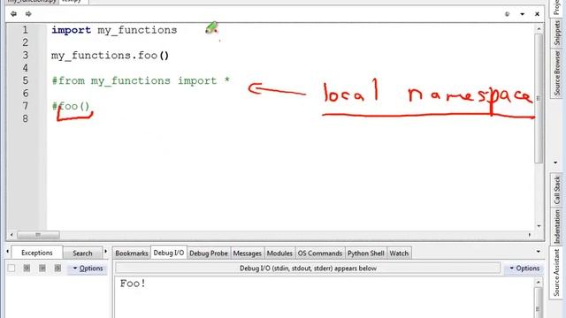Image resolution: width=566 pixels, height=318 pixels.
Task: Open the editor's file-list dropdown arrow
Action: (523, 14)
